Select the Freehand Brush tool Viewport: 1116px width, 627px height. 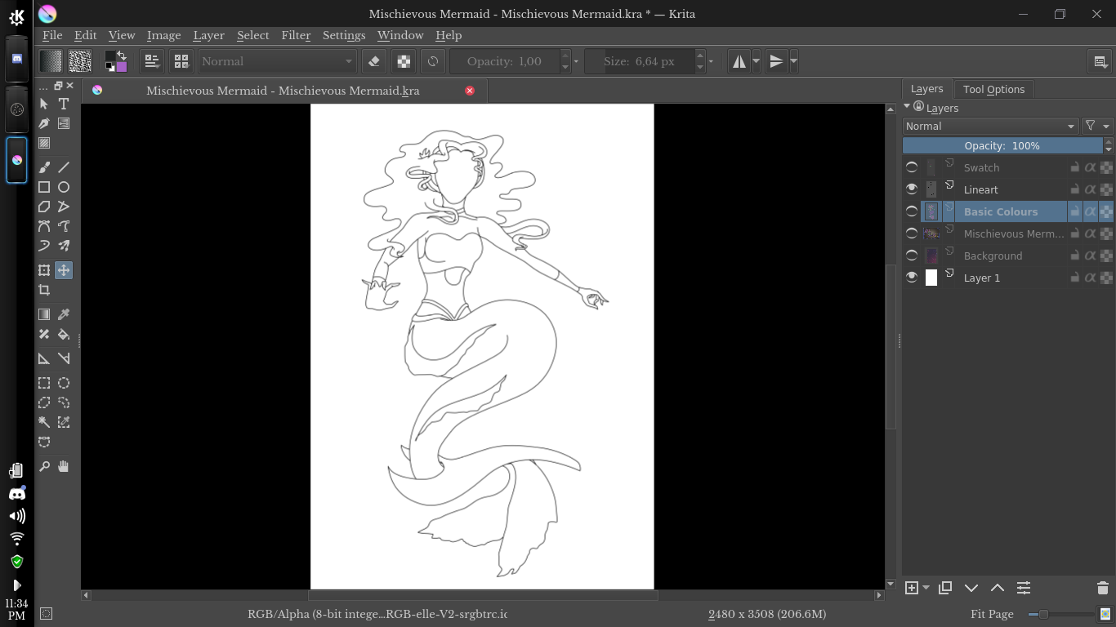pyautogui.click(x=43, y=167)
